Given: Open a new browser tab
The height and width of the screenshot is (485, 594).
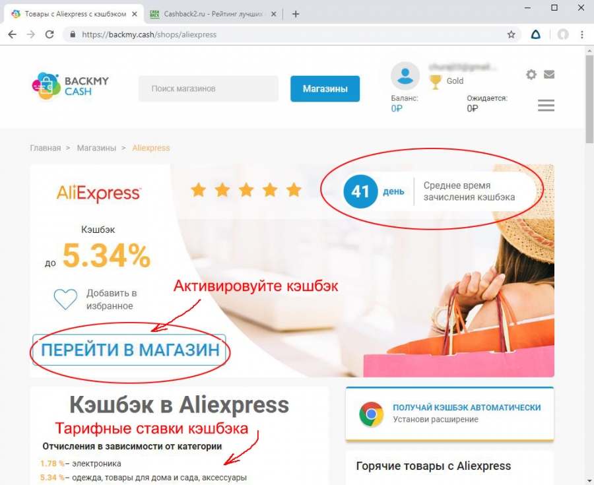Looking at the screenshot, I should click(x=296, y=14).
